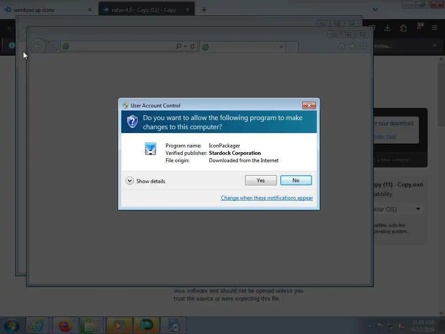The image size is (445, 334).
Task: Click the network tray icon
Action: [x=391, y=326]
